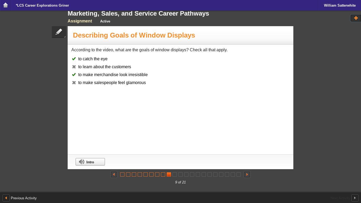Toggle the "to learn about the customers" answer

point(101,67)
